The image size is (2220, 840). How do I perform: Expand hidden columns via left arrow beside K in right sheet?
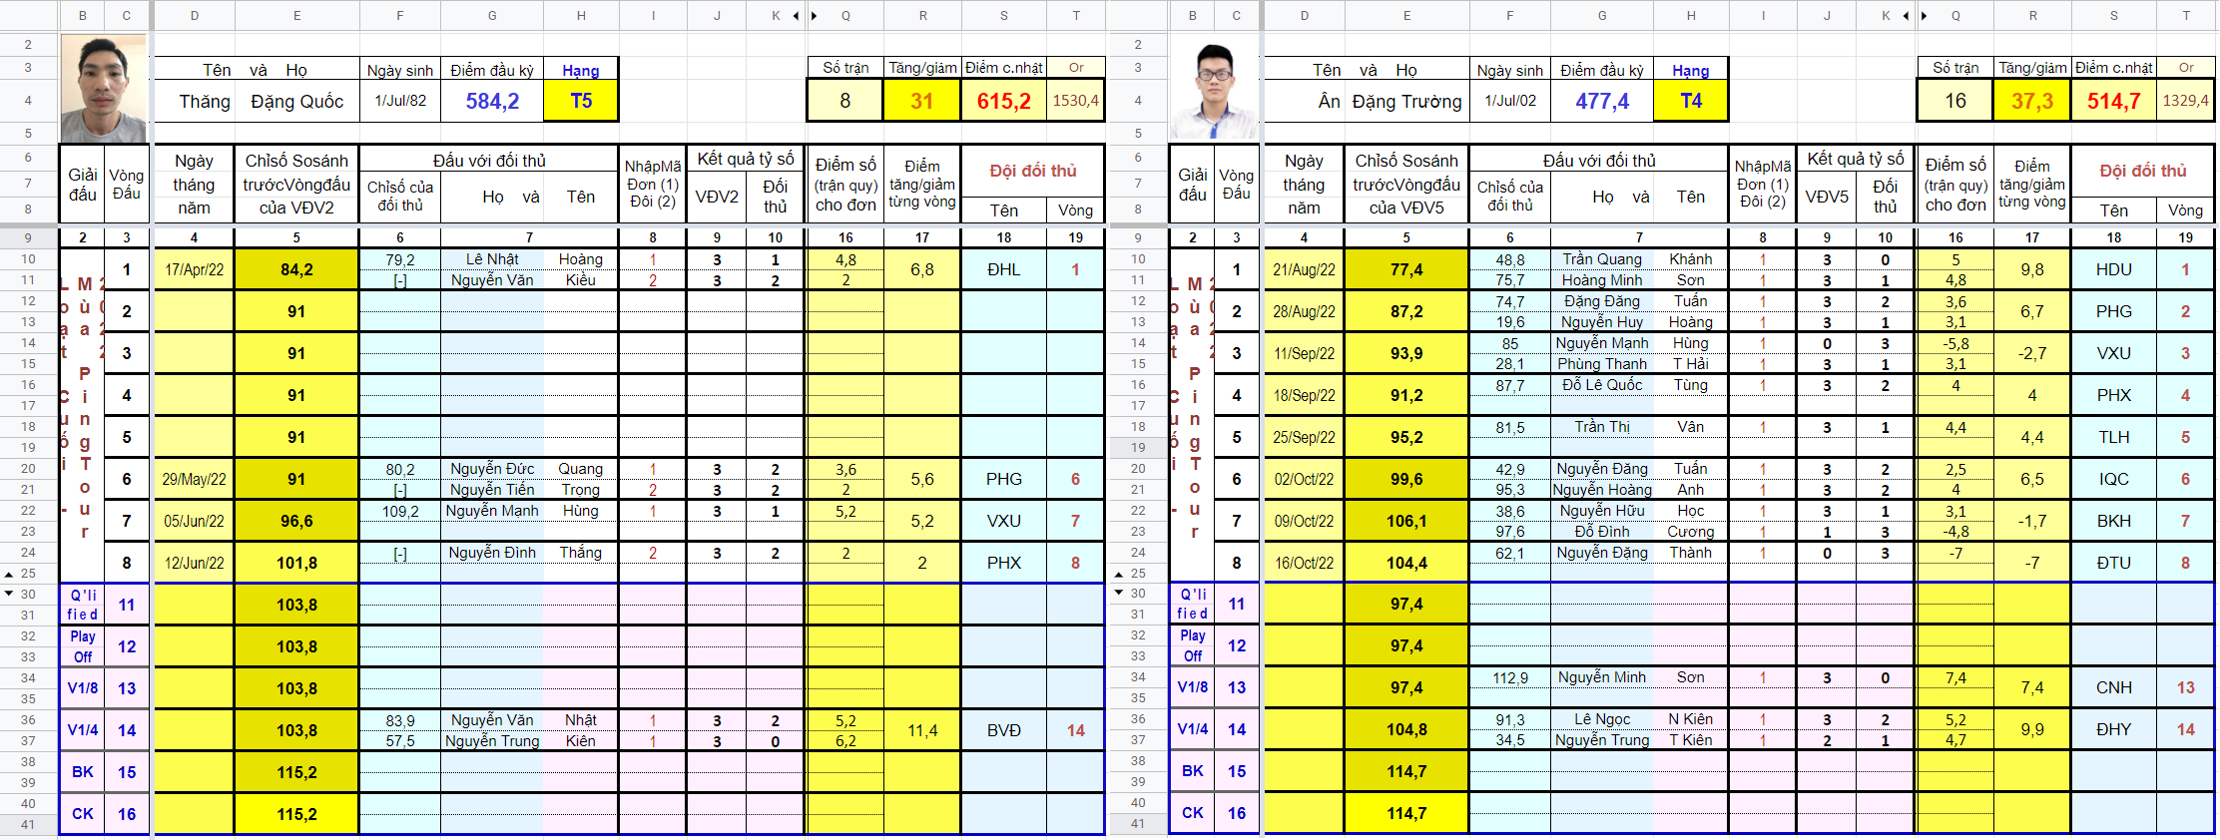1906,16
